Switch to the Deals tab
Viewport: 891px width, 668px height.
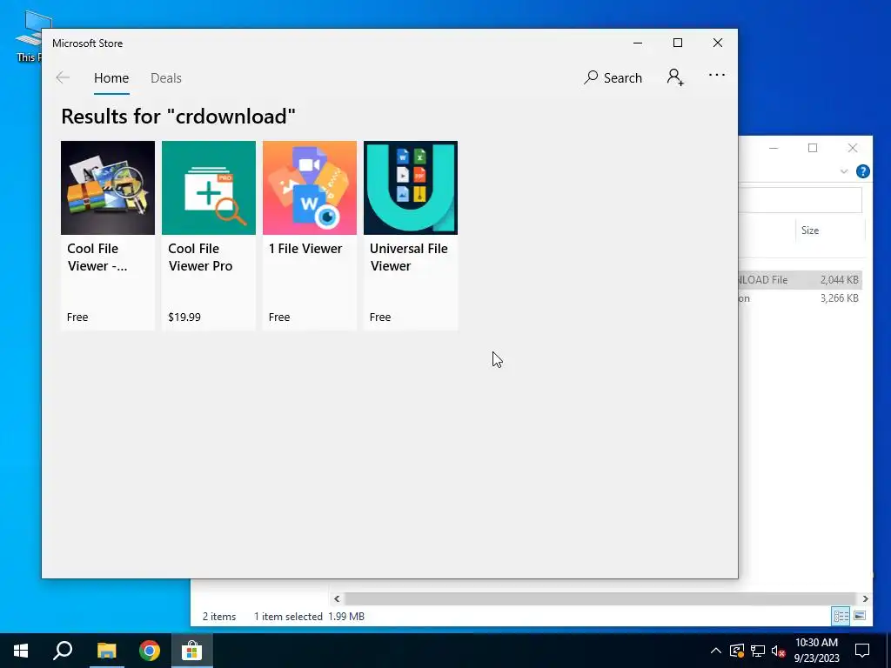tap(166, 77)
